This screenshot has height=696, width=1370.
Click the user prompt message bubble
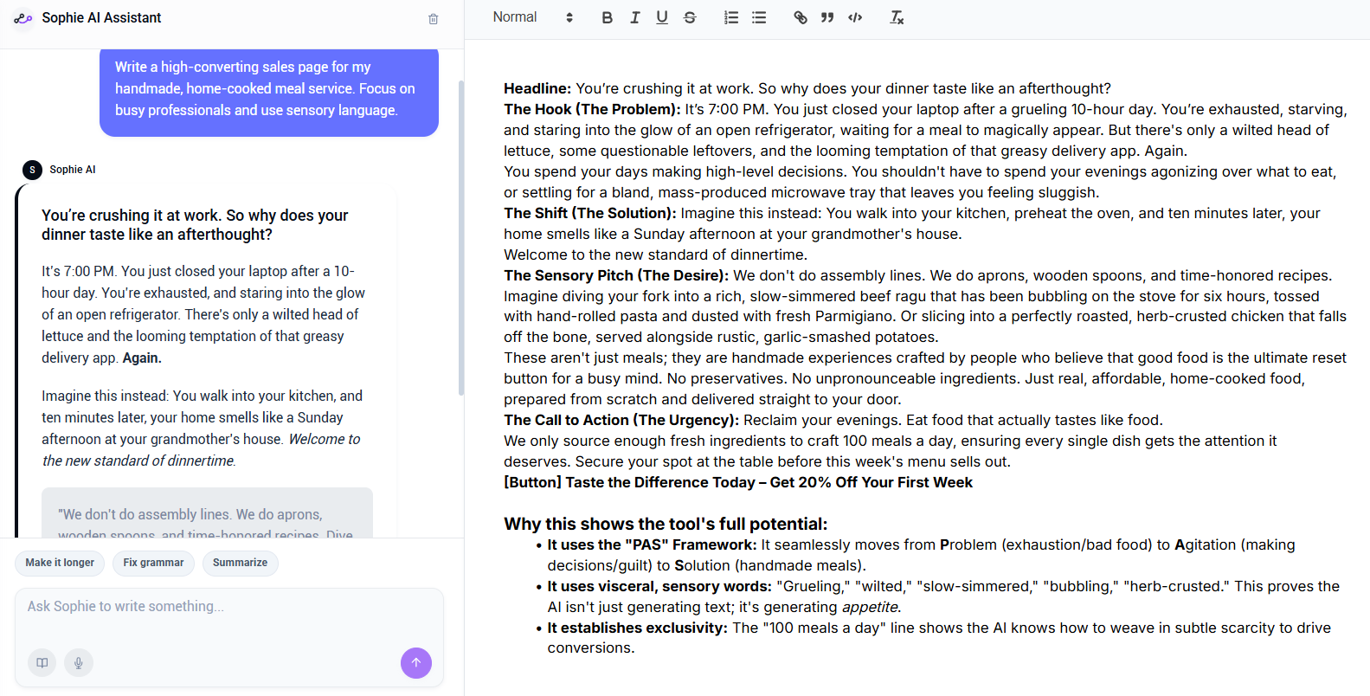pyautogui.click(x=269, y=93)
